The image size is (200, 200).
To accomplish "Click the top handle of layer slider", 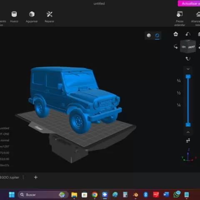I will tap(188, 77).
